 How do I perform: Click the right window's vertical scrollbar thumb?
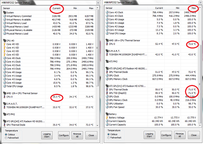(x=200, y=84)
